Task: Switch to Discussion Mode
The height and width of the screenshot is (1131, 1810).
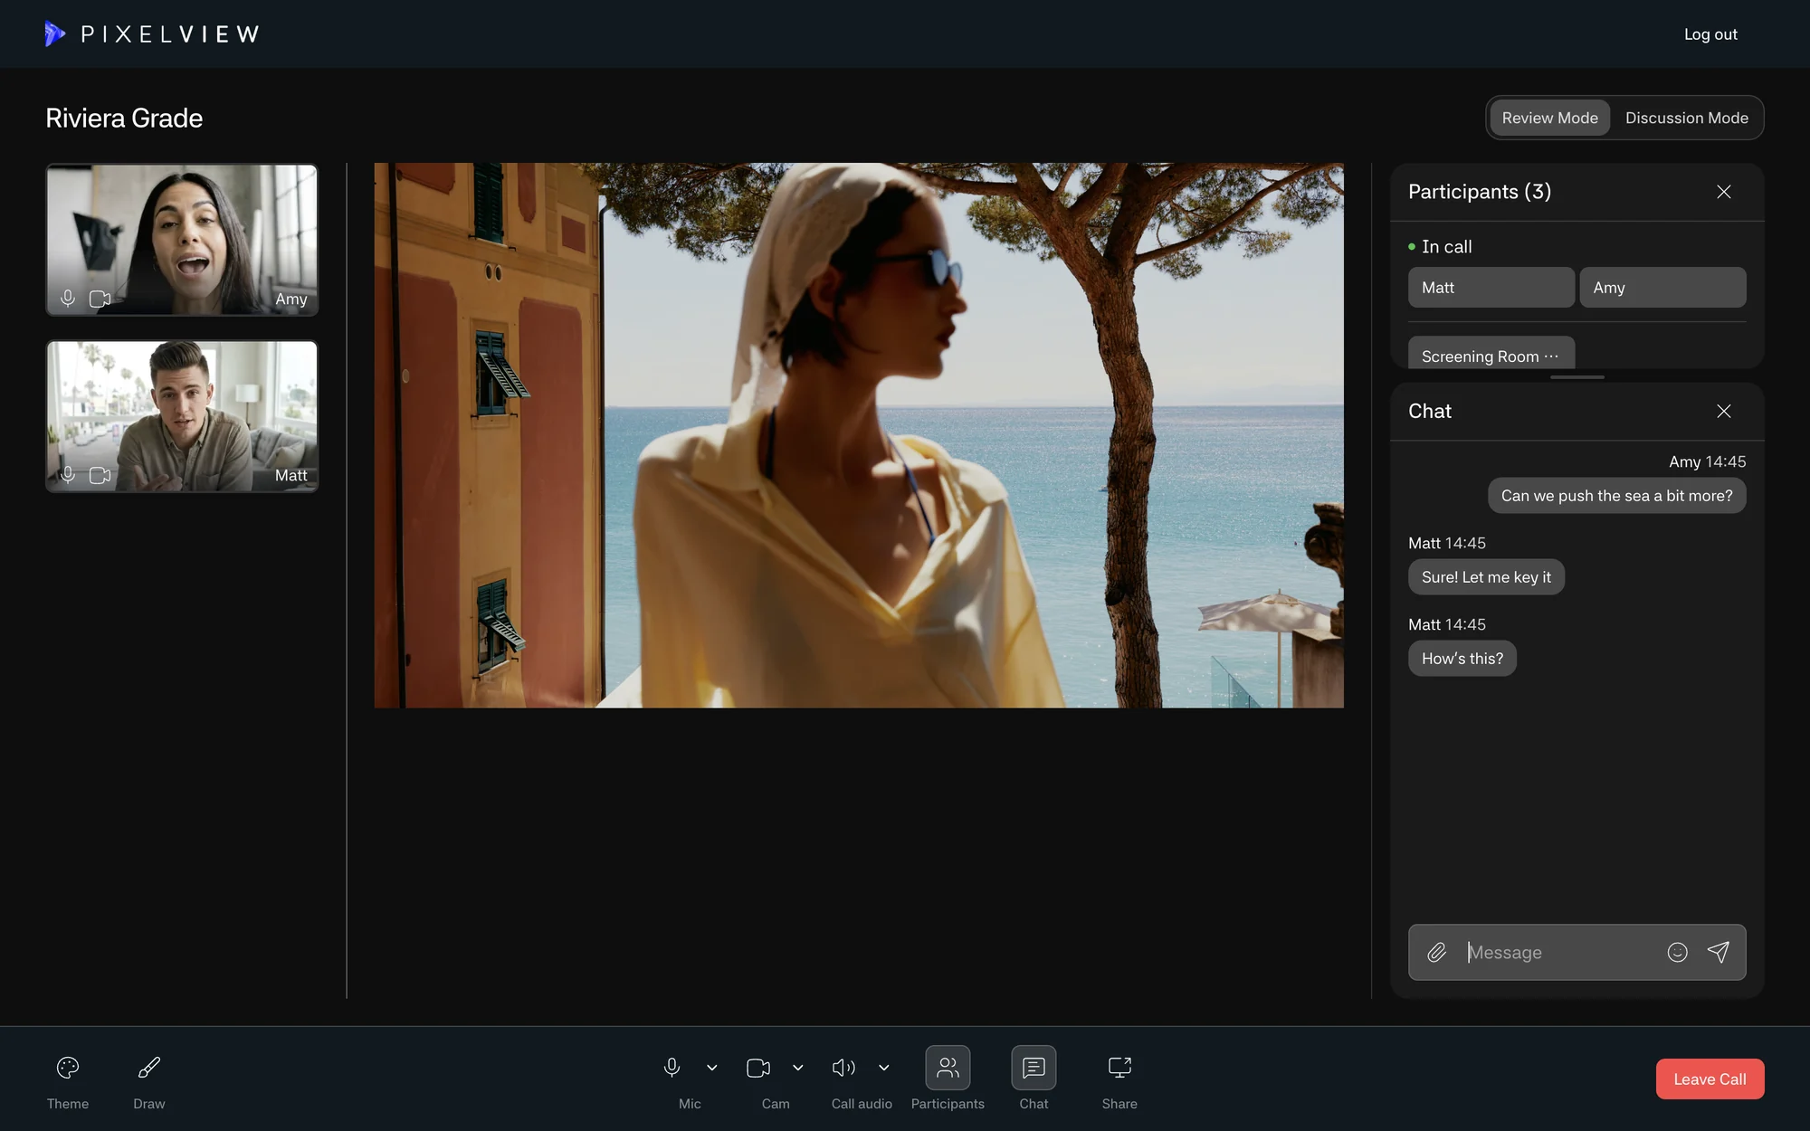Action: 1687,118
